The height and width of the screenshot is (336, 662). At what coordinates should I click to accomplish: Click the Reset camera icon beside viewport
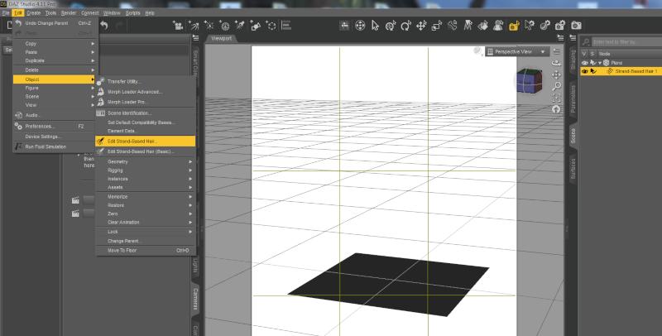pos(556,109)
